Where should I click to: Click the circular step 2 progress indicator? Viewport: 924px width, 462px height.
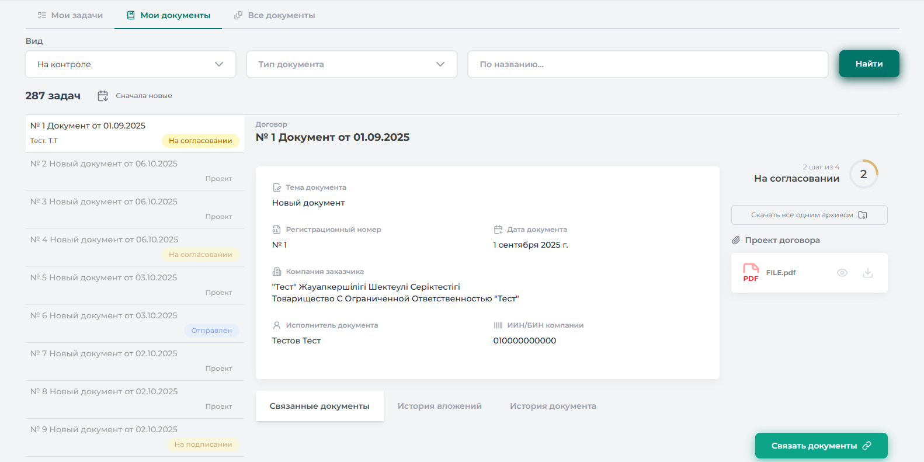pyautogui.click(x=863, y=174)
